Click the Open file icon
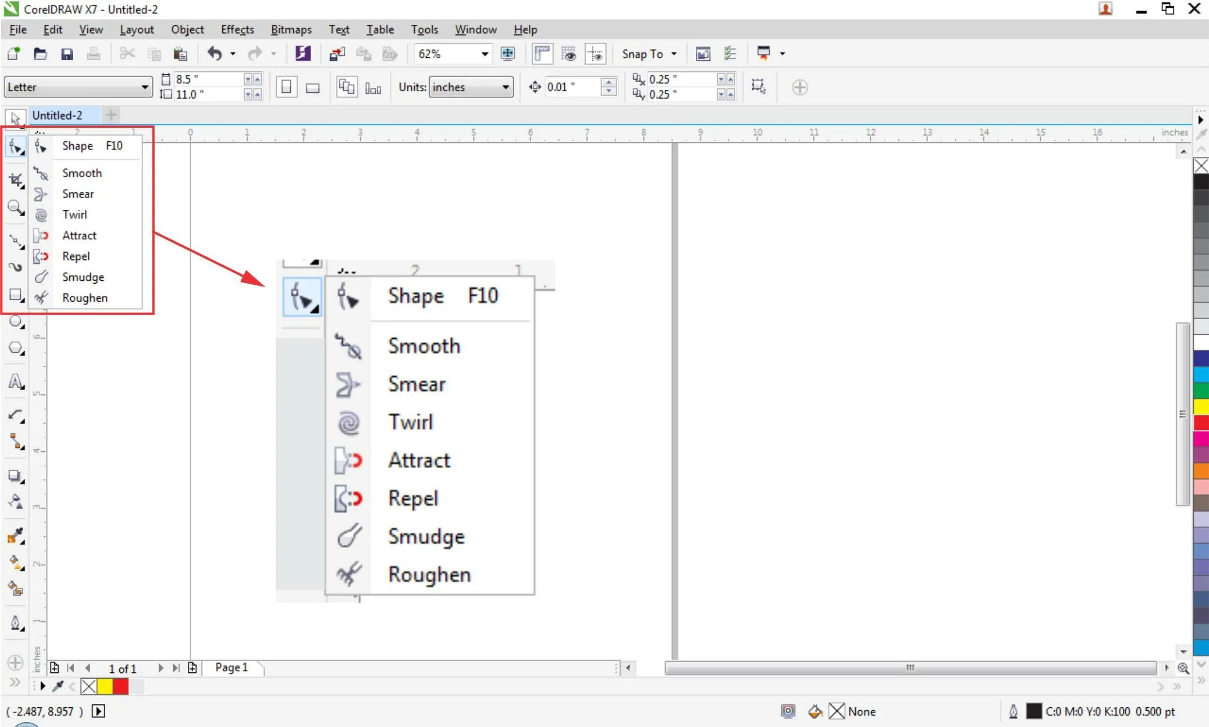The image size is (1209, 727). click(40, 54)
